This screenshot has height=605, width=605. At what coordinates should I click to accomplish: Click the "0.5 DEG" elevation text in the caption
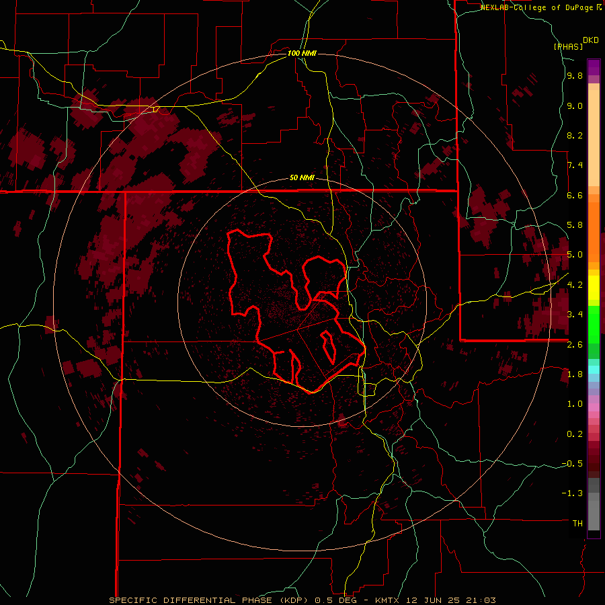(335, 600)
